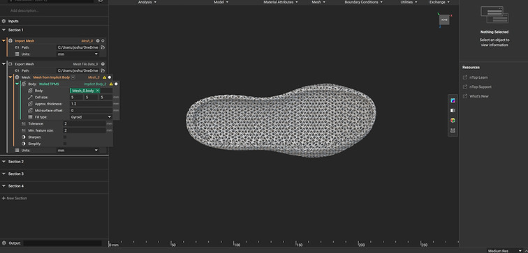Open the Import Mesh Units dropdown
This screenshot has width=528, height=253.
[x=77, y=54]
